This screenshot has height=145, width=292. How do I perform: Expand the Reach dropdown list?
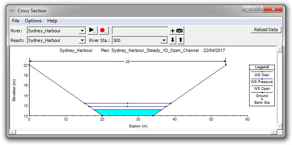point(82,40)
